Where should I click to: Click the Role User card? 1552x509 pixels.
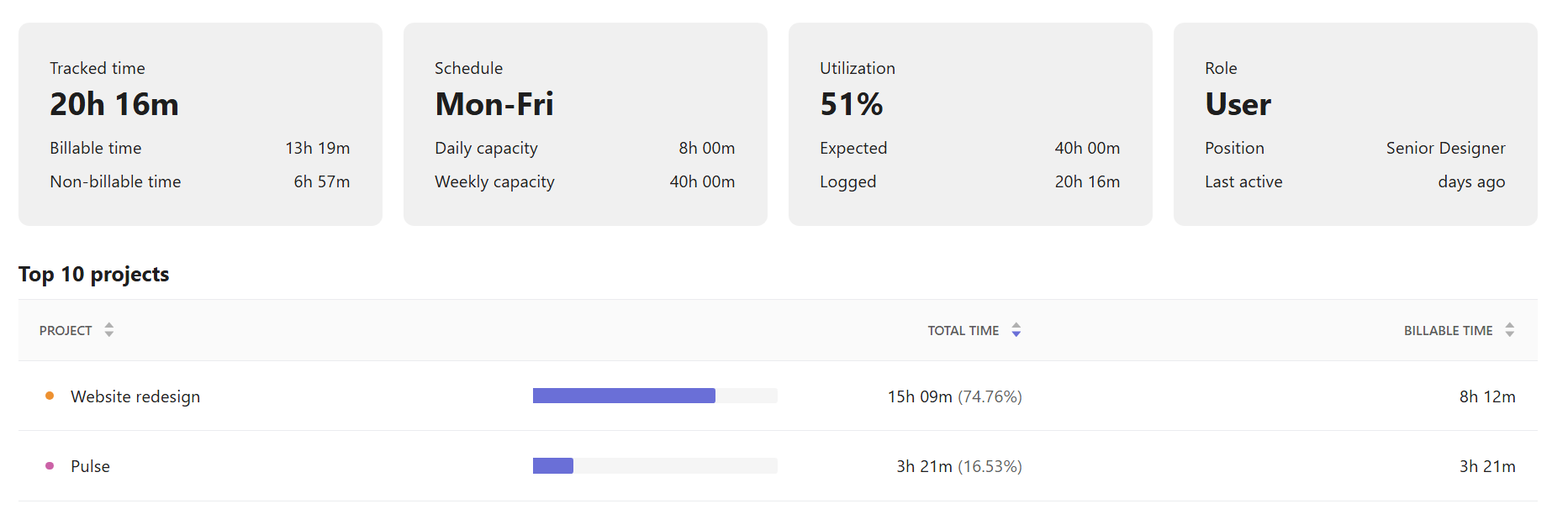pos(1355,124)
